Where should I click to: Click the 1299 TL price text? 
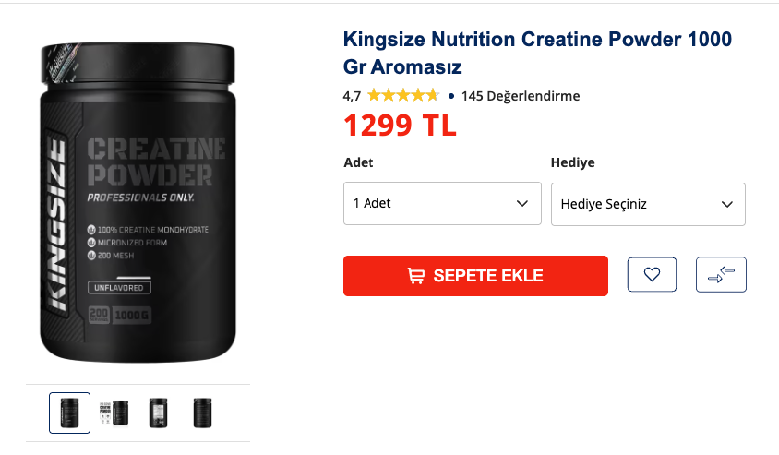point(400,126)
